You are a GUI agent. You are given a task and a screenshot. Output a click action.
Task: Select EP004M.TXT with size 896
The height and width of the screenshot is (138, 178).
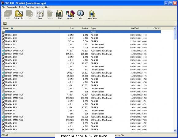pos(11,114)
